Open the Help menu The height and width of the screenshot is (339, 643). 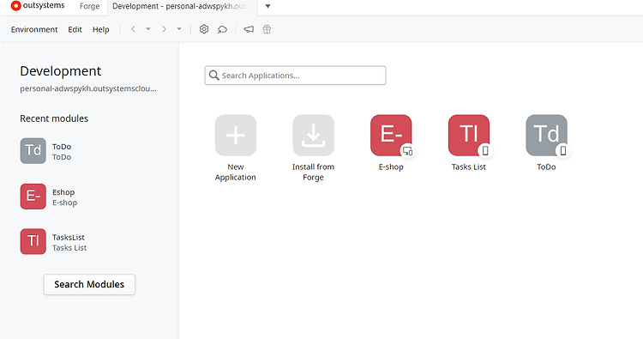click(x=101, y=29)
